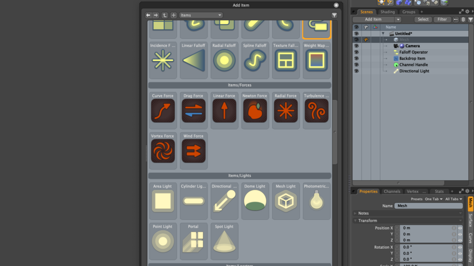
Task: Add a Radial Force item
Action: [x=286, y=111]
